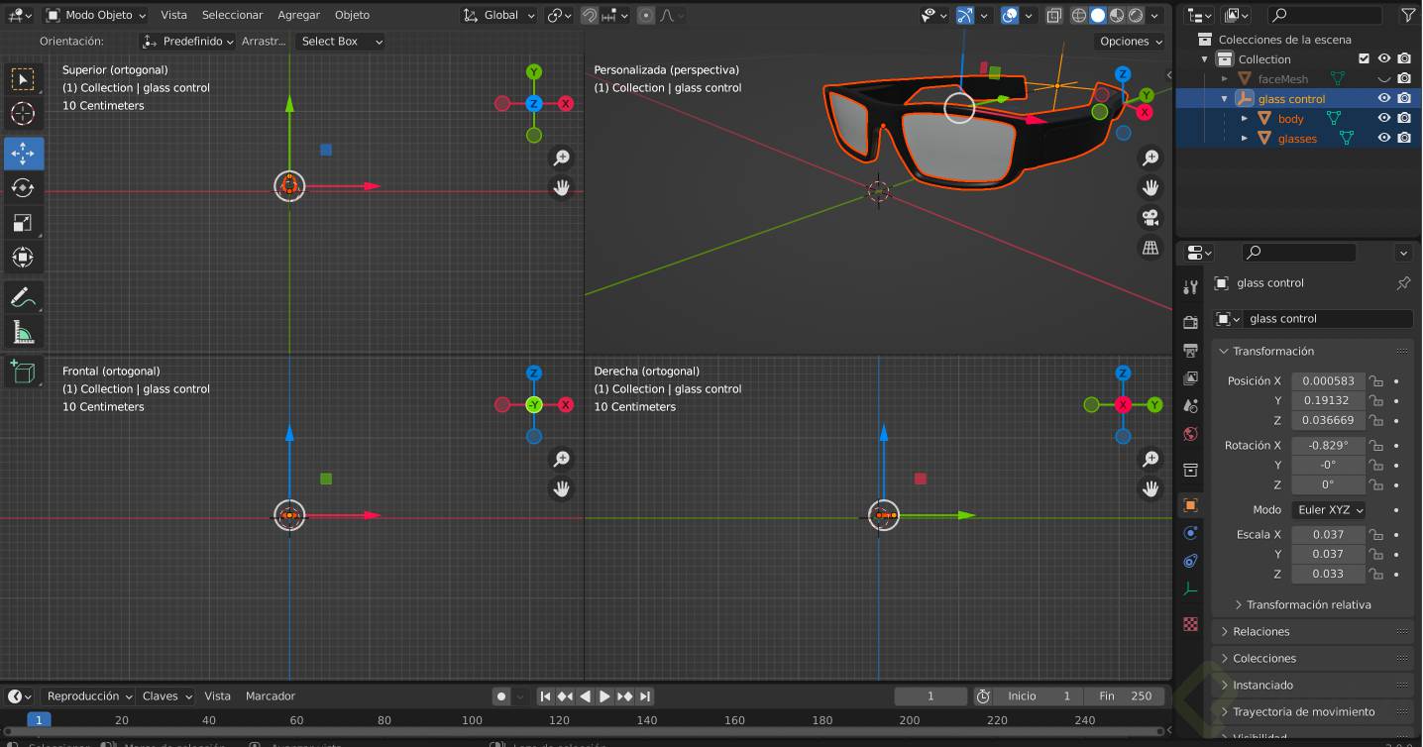Expand Transformación relativa subpanel
The image size is (1423, 747).
1308,605
